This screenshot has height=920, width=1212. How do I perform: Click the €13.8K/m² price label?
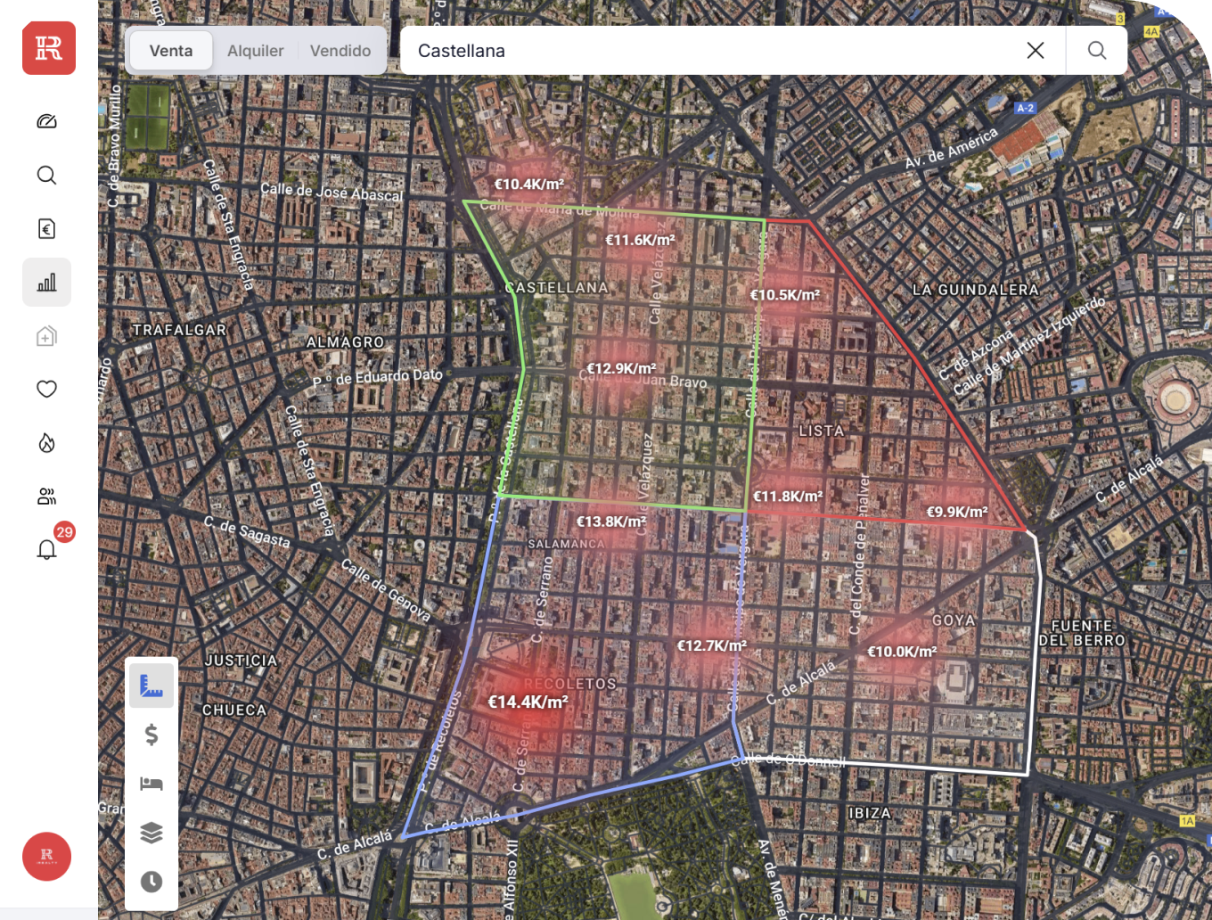[611, 522]
